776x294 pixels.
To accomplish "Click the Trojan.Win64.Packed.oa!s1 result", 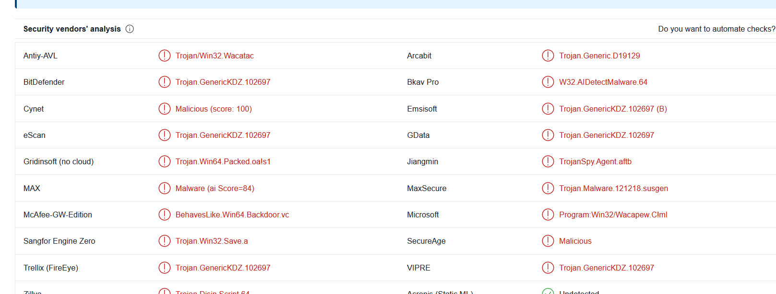I will [x=223, y=161].
